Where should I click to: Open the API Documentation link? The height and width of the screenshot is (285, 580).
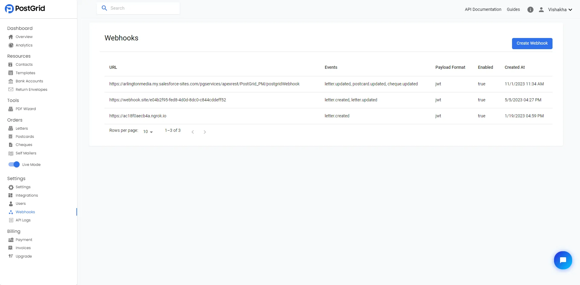[483, 9]
